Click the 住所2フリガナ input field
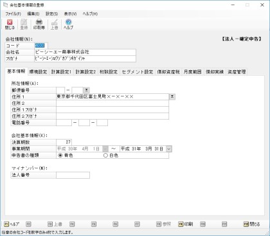This screenshot has height=236, width=270. pos(113,116)
